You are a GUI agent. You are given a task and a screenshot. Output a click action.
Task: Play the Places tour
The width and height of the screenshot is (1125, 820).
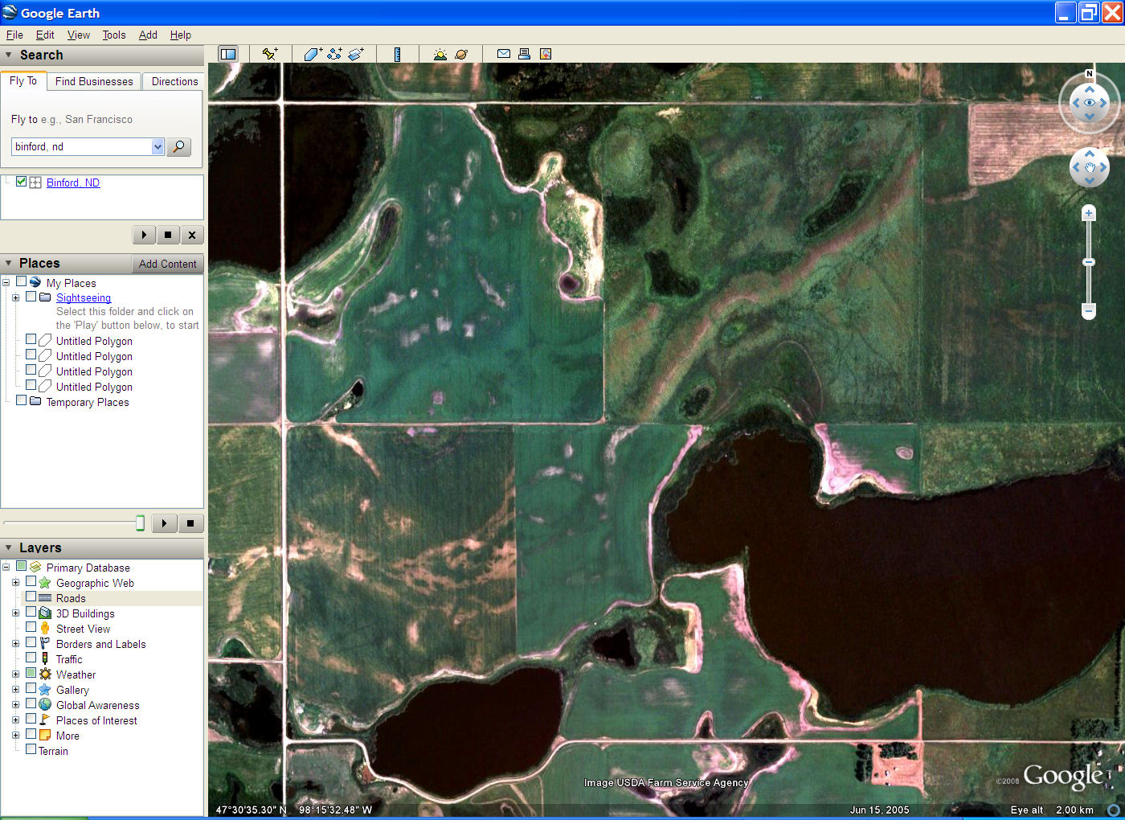click(164, 523)
